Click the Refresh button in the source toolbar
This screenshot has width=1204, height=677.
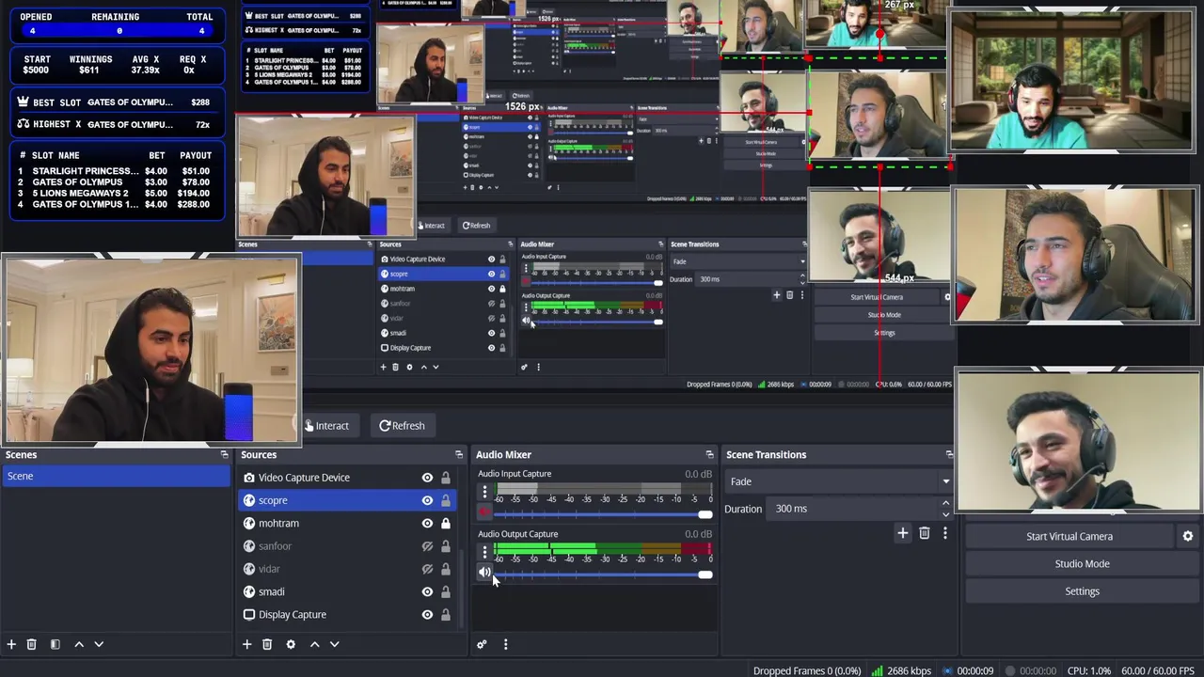tap(403, 426)
